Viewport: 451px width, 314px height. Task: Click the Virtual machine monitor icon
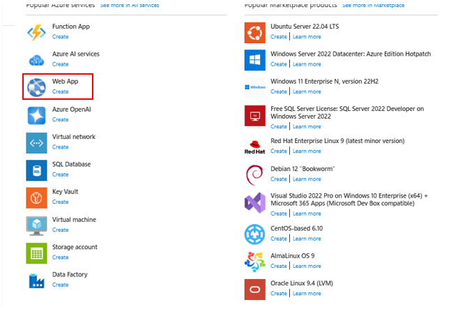click(x=36, y=225)
